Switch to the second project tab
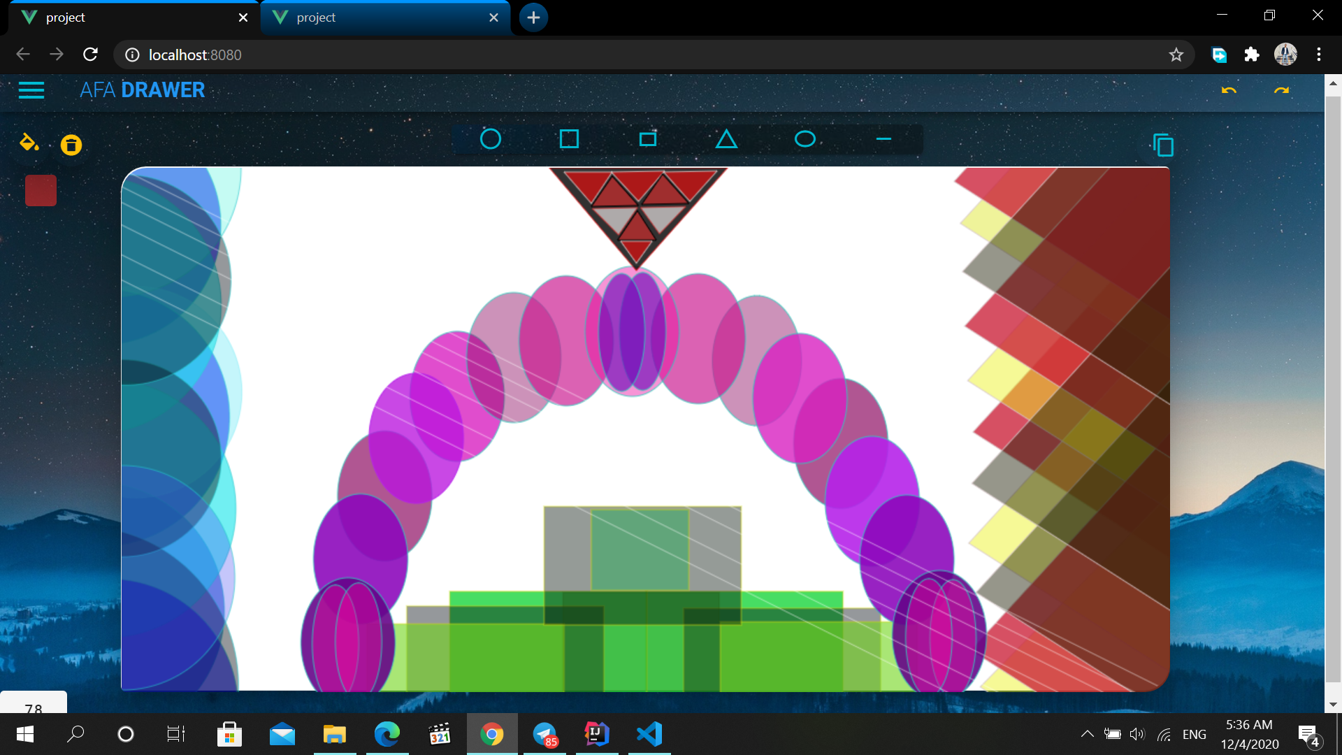Viewport: 1342px width, 755px height. point(377,17)
